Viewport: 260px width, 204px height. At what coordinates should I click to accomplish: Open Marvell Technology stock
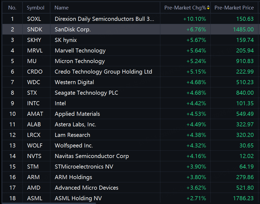click(x=80, y=51)
